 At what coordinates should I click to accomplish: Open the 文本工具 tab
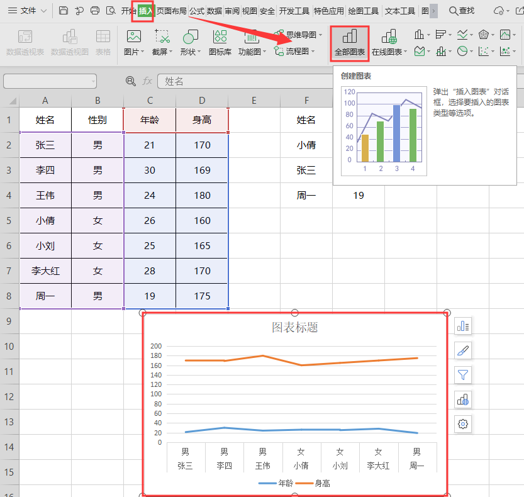coord(399,11)
